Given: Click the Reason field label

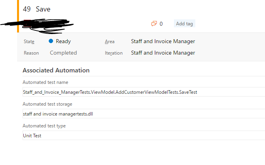Looking at the screenshot, I should coord(31,53).
